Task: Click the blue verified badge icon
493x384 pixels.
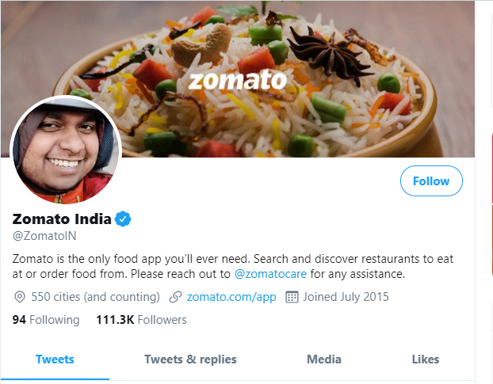Action: (x=123, y=219)
